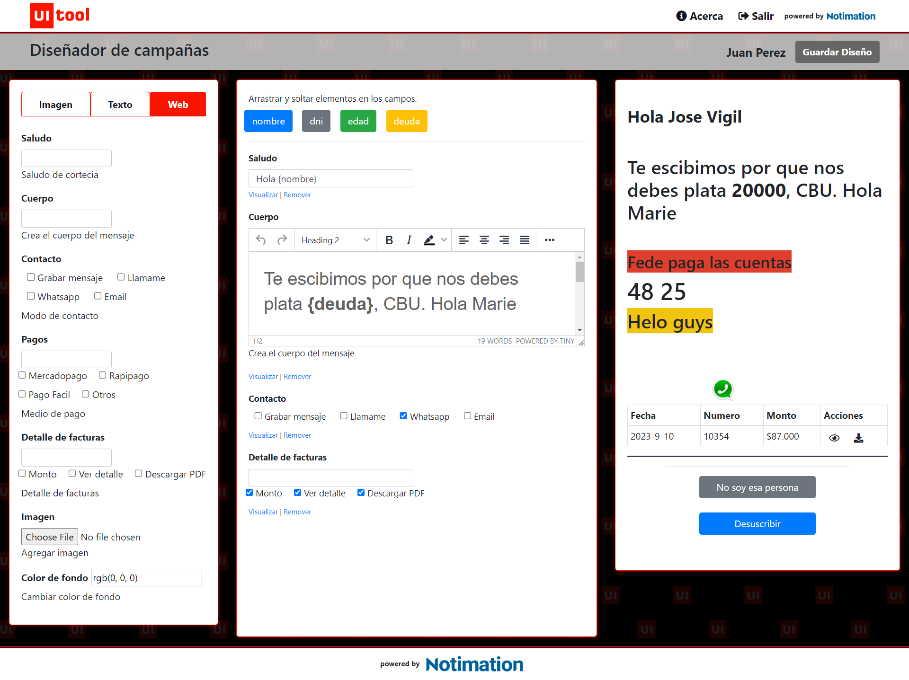Click Remover link under Saludo field

click(x=297, y=195)
